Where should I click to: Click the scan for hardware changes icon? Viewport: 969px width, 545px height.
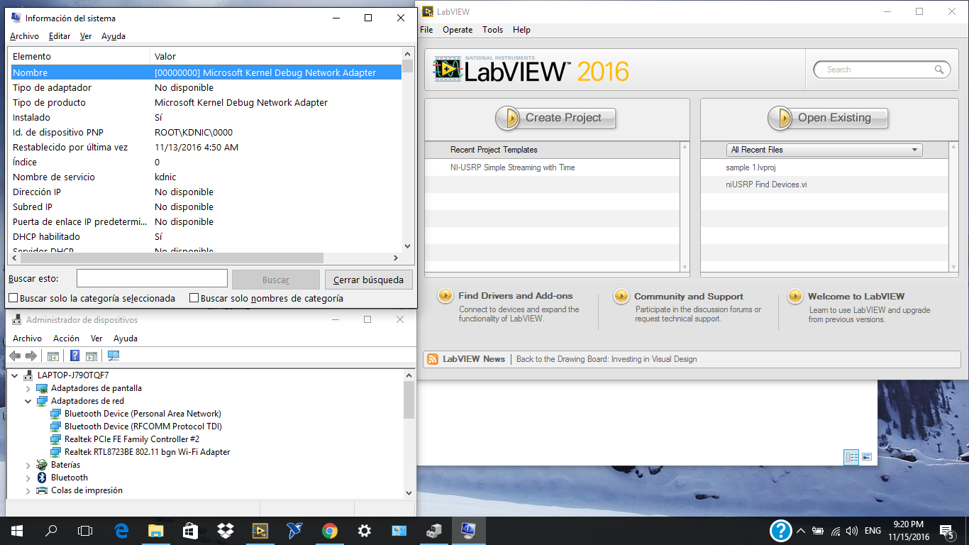click(113, 356)
